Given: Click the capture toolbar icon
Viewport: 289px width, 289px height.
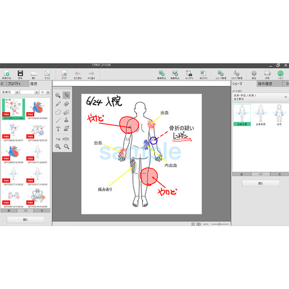Looking at the screenshot, I should tap(189, 75).
